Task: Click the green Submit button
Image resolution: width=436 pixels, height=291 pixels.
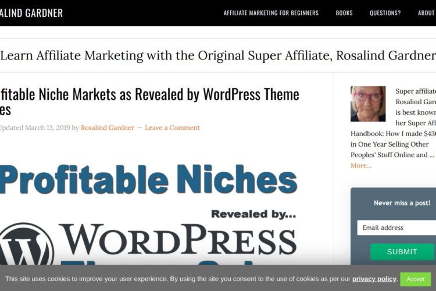Action: (x=402, y=252)
